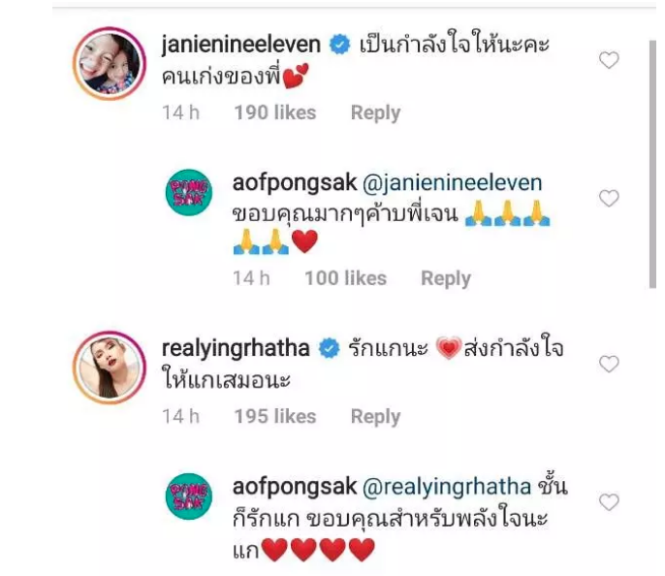The width and height of the screenshot is (665, 576).
Task: Open aofpongsak username in first reply
Action: 295,183
